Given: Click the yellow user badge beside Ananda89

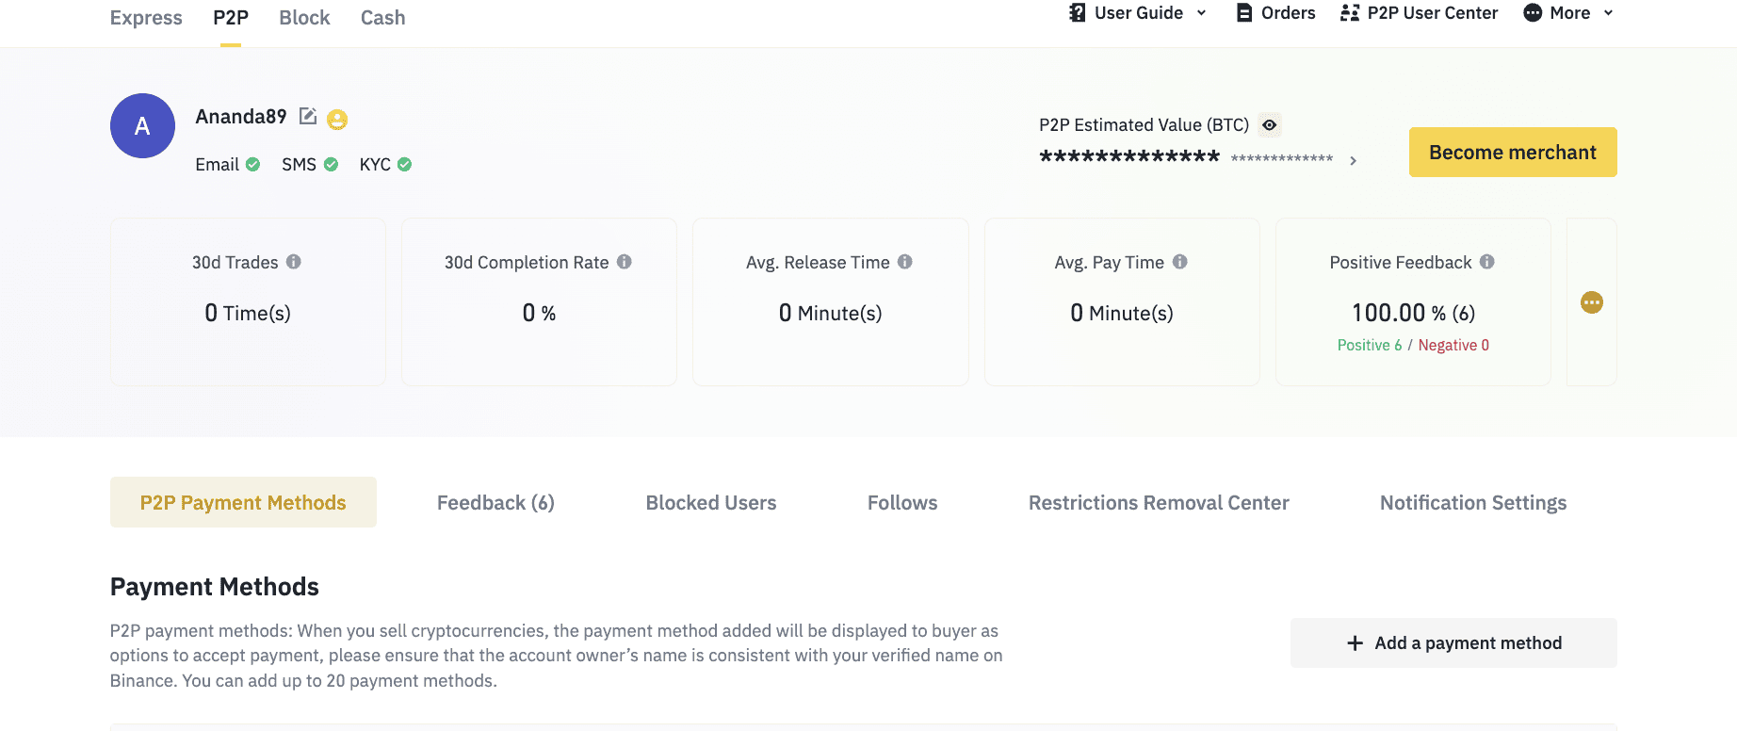Looking at the screenshot, I should [x=337, y=120].
